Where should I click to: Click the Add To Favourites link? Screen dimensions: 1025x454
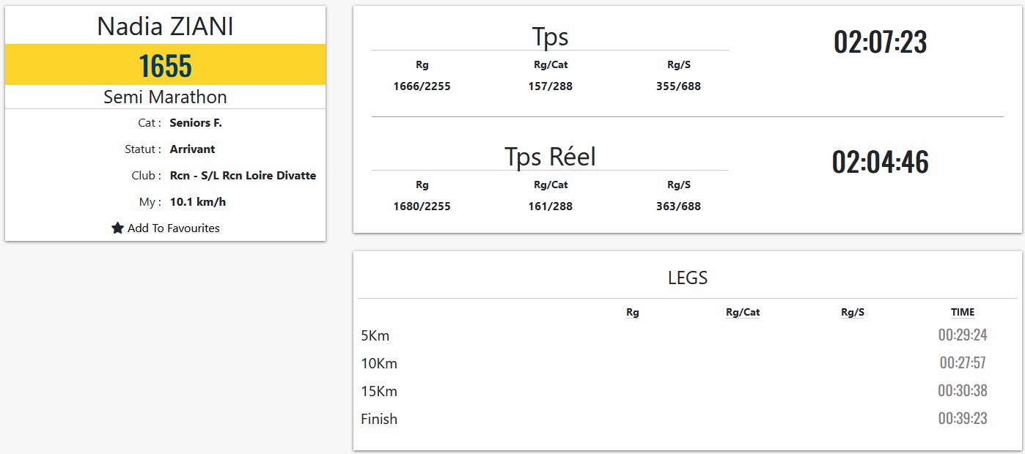point(173,228)
